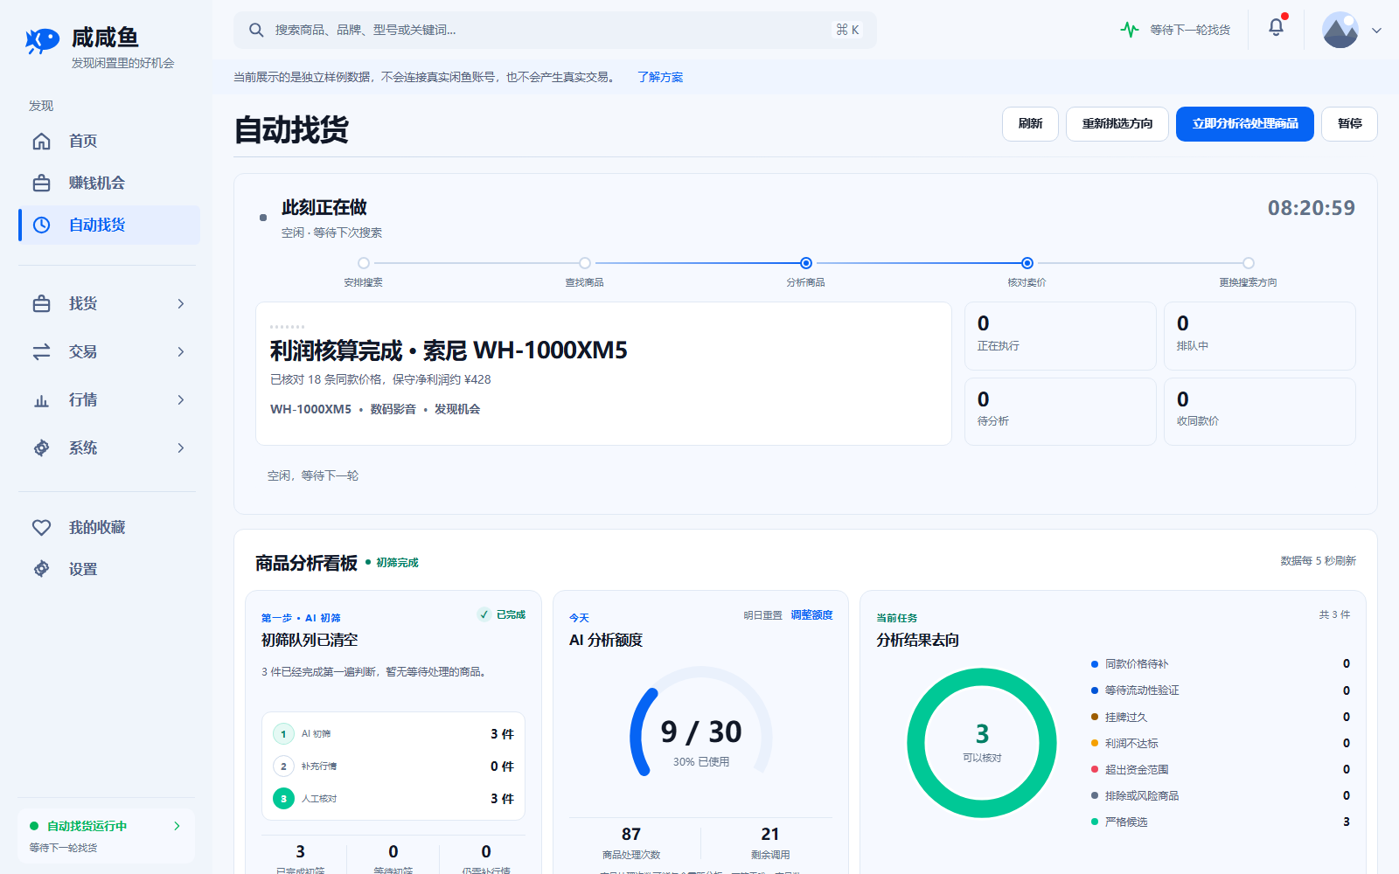
Task: Click the 暂停 button
Action: click(1349, 124)
